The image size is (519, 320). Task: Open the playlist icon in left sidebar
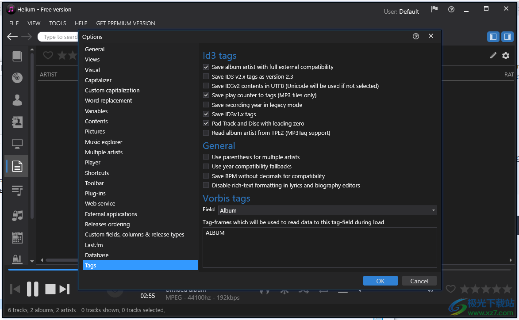pyautogui.click(x=17, y=190)
